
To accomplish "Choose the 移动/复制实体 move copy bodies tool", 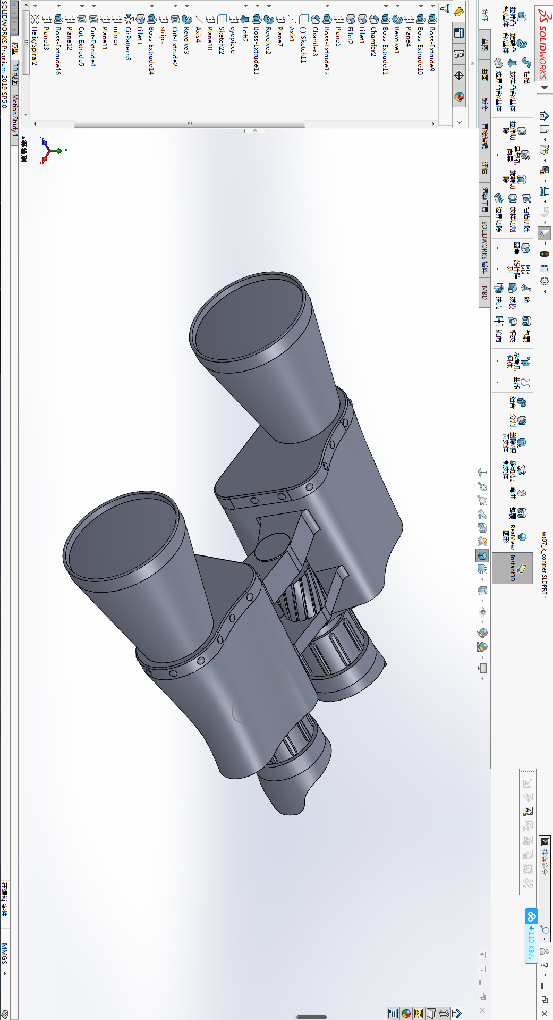I will 513,470.
